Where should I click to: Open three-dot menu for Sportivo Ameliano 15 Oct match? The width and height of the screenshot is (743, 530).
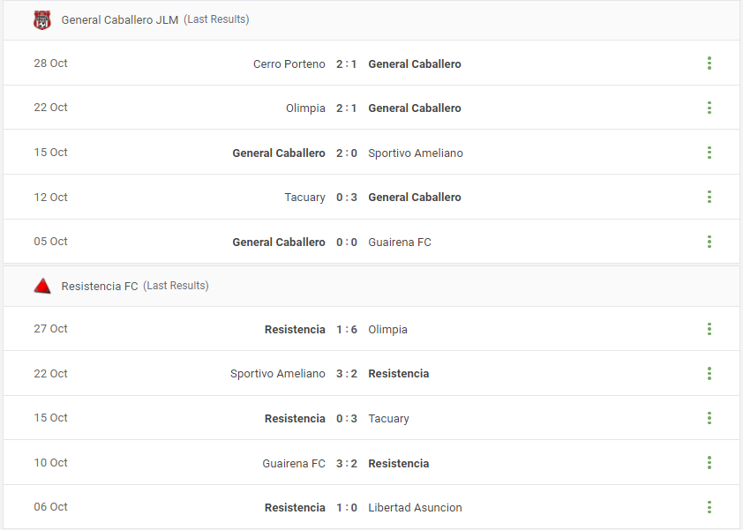click(709, 153)
